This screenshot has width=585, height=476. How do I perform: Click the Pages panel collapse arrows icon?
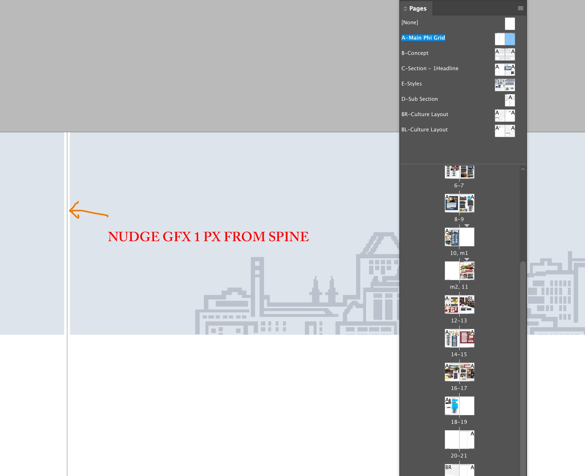tap(405, 9)
